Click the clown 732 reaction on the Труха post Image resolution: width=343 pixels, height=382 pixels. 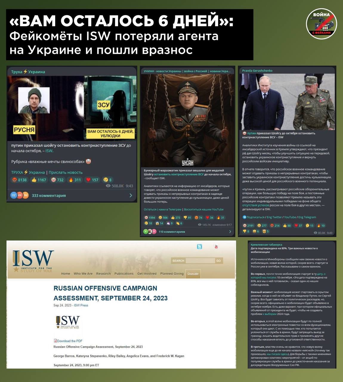pos(58,180)
